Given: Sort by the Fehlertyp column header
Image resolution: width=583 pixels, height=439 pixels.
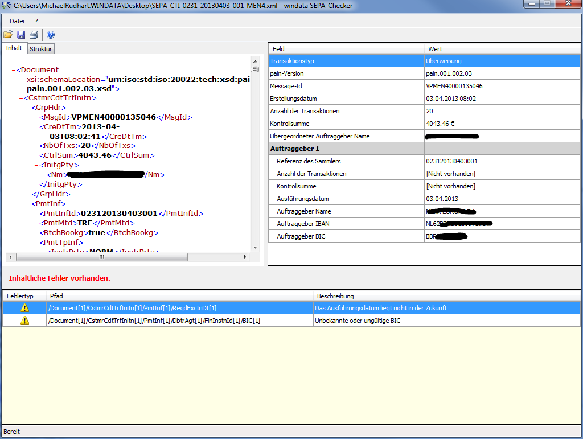Looking at the screenshot, I should point(24,296).
